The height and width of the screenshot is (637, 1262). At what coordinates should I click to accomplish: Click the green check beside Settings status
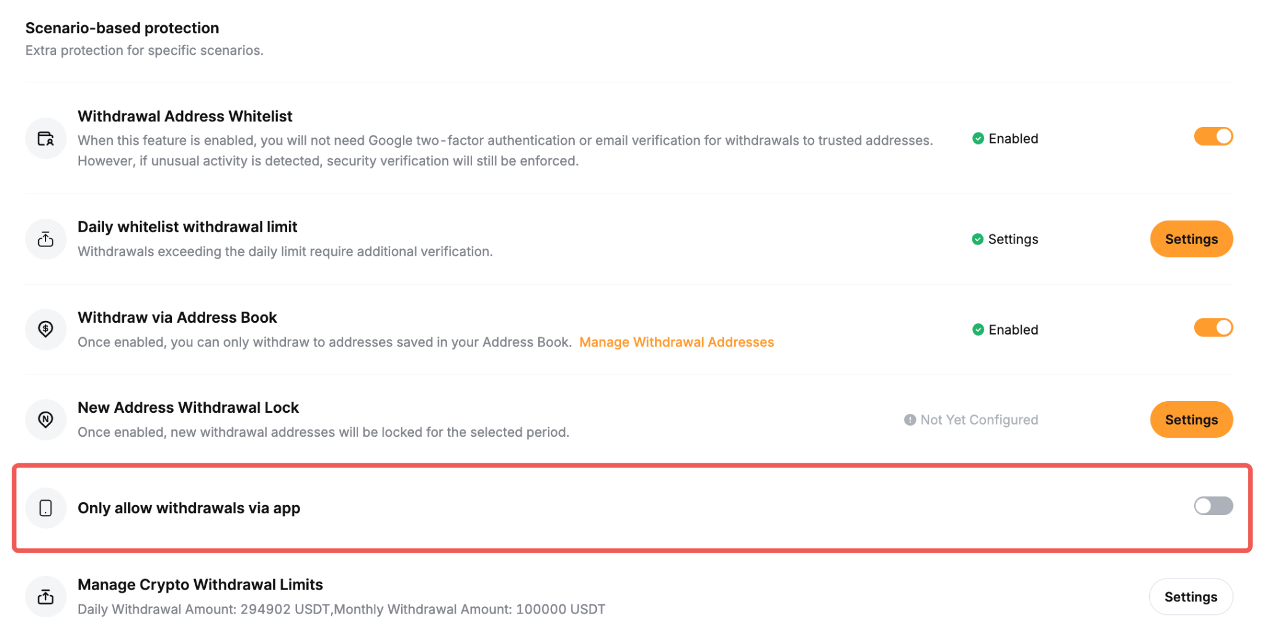[977, 239]
